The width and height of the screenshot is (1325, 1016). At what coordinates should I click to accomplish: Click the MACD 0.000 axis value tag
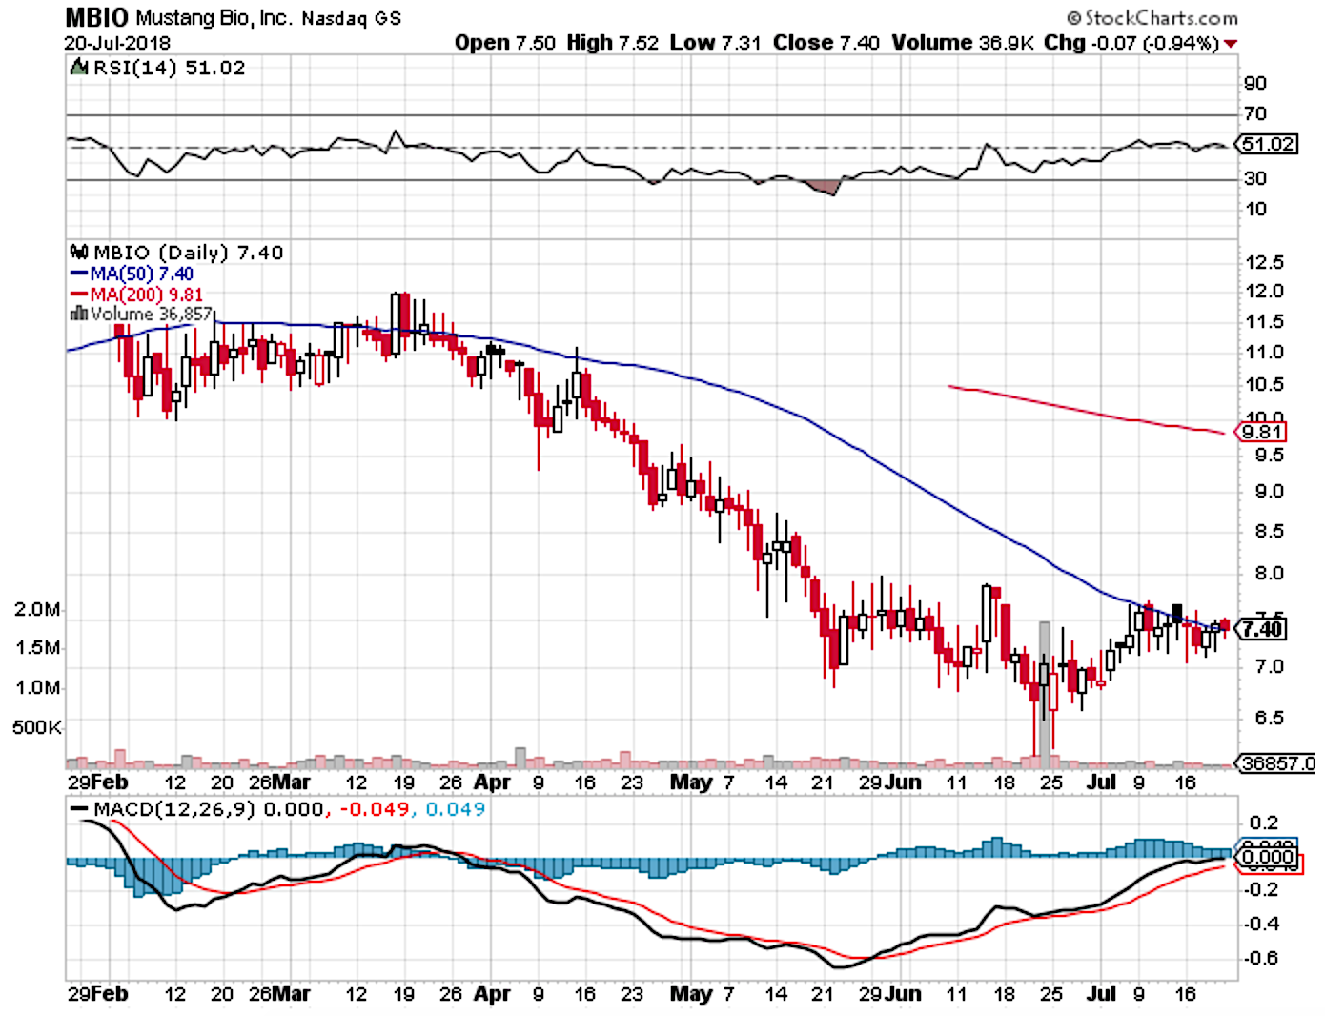pyautogui.click(x=1268, y=857)
